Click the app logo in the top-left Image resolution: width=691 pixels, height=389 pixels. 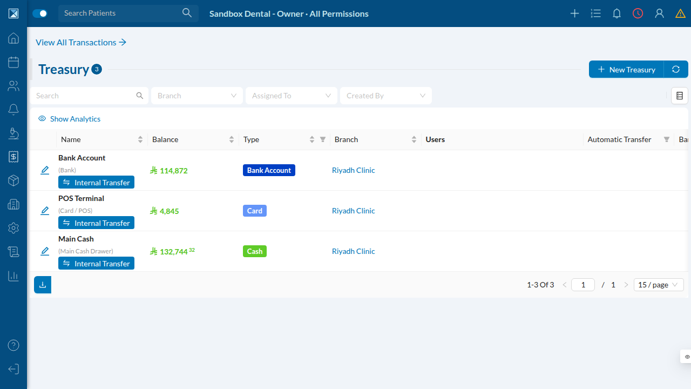pyautogui.click(x=13, y=14)
